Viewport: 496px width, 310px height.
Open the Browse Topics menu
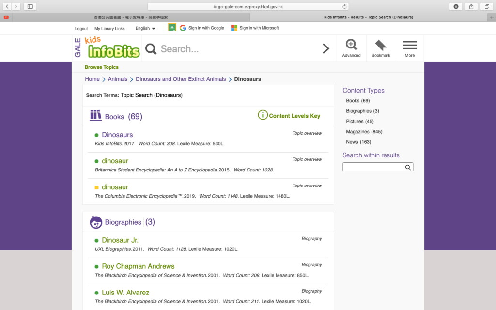[102, 67]
